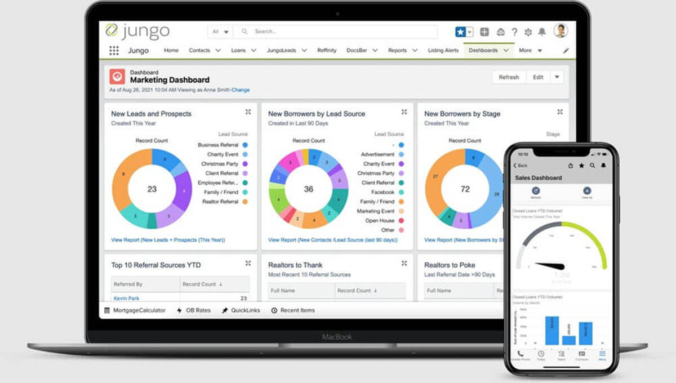Open the Reffinity tab
Image resolution: width=676 pixels, height=383 pixels.
coord(327,50)
